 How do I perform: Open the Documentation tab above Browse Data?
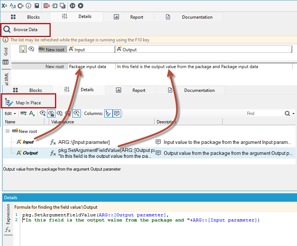coord(188,17)
